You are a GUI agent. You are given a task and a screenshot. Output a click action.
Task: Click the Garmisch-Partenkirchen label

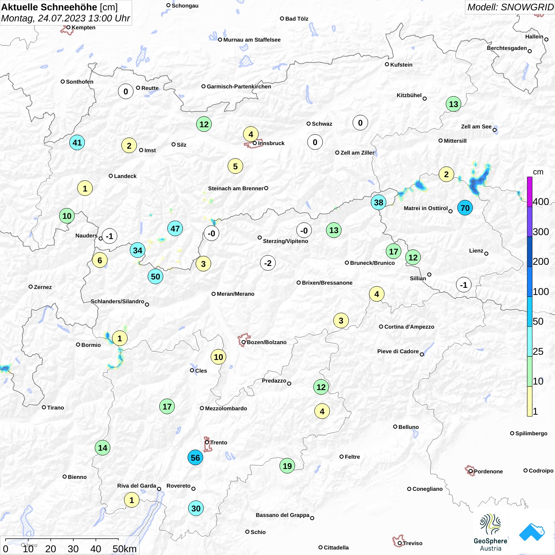pos(239,86)
